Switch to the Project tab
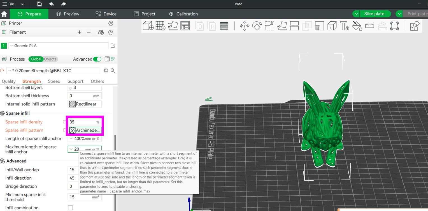The image size is (428, 211). click(145, 14)
